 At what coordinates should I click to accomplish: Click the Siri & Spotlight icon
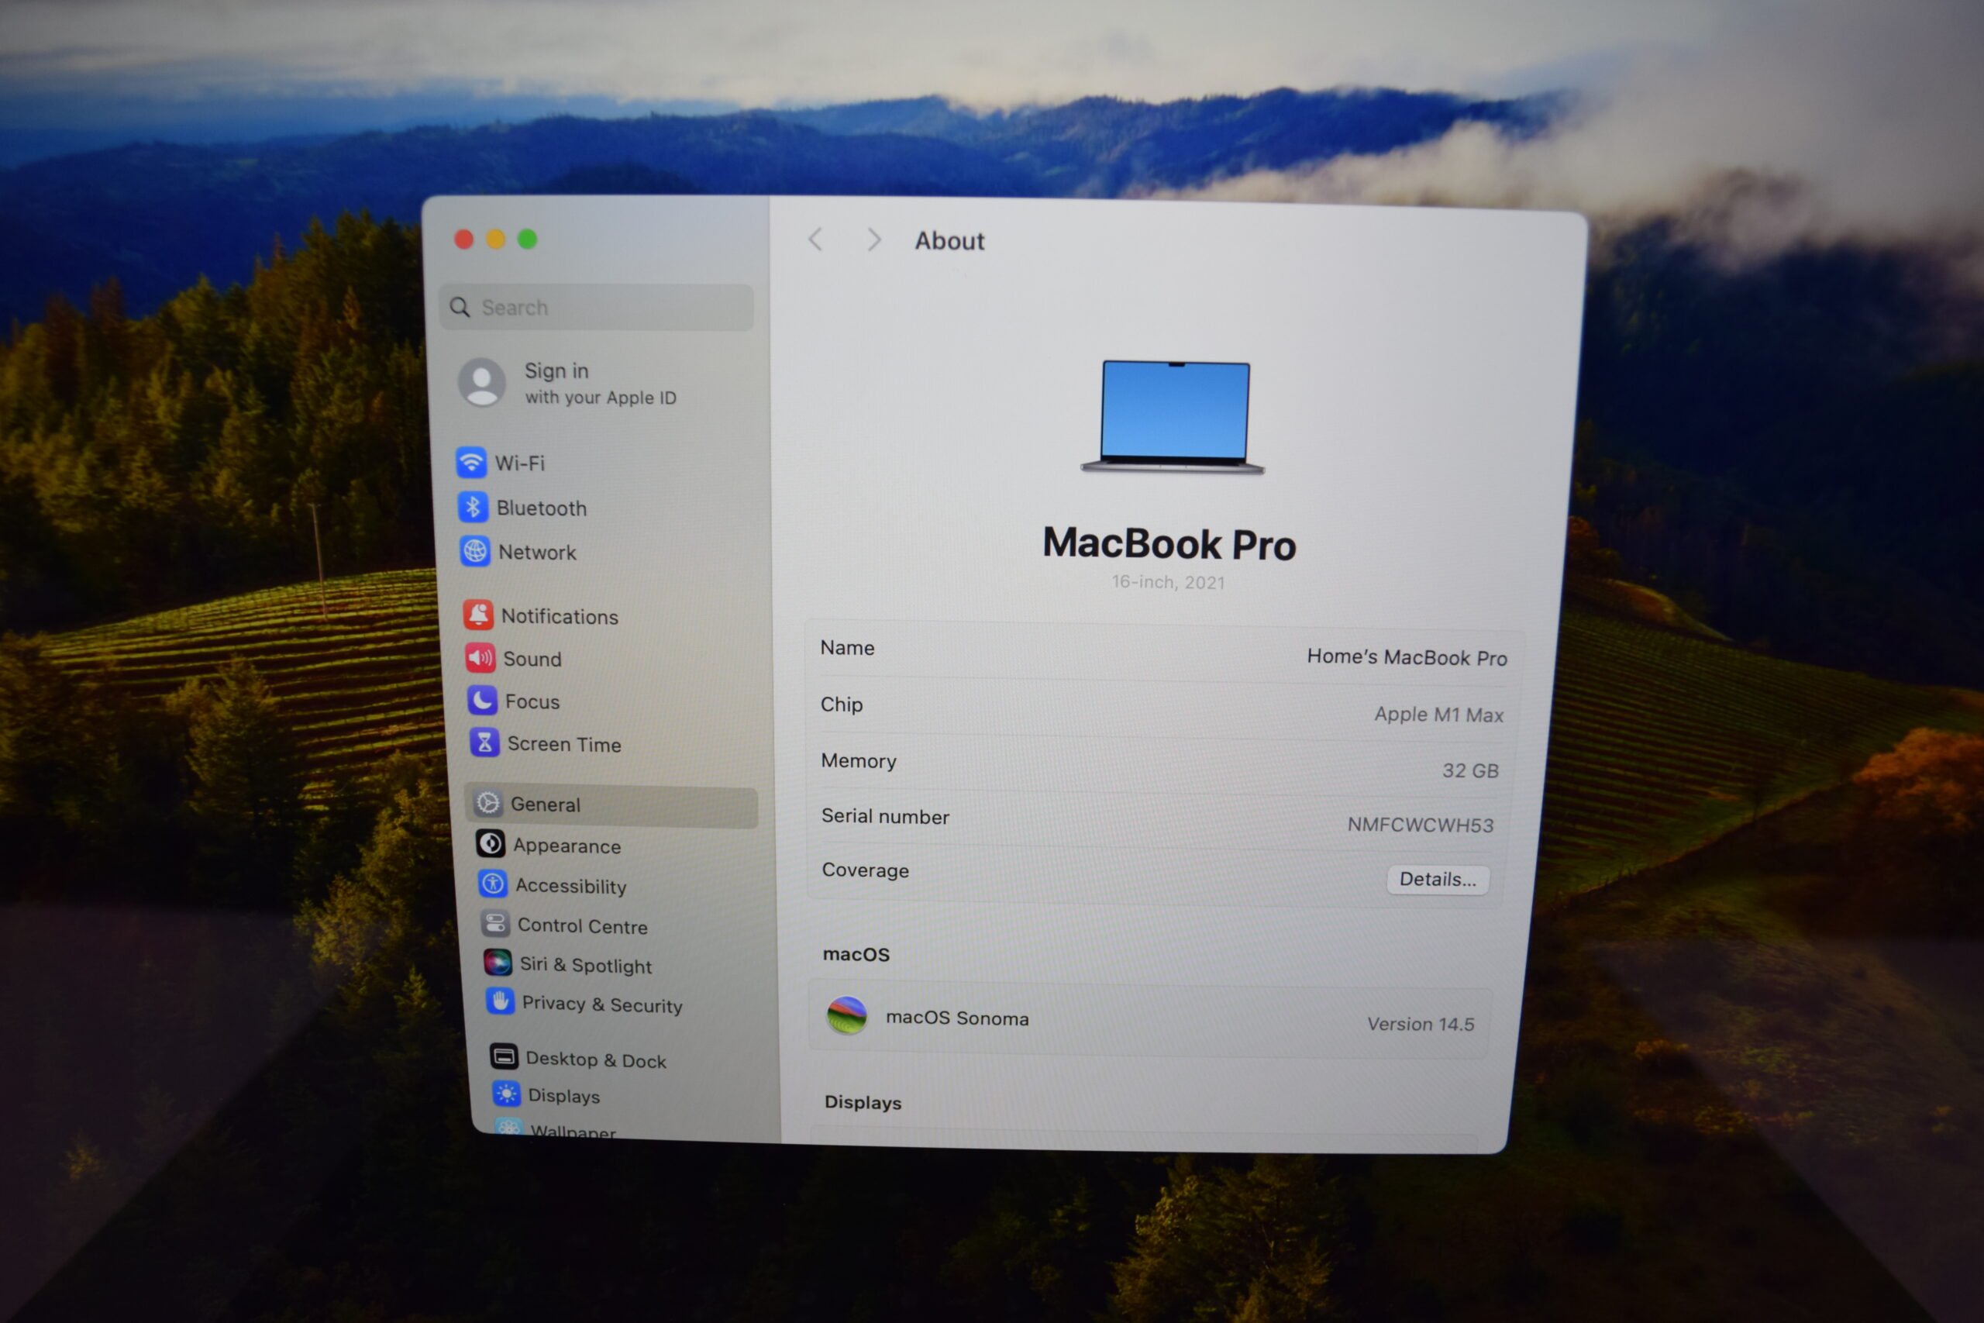[x=498, y=962]
